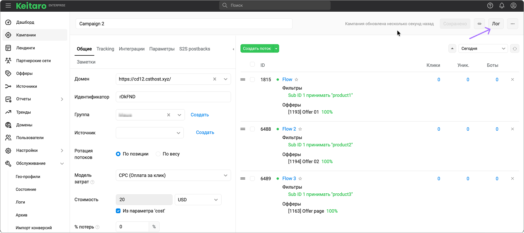Open the S2S postbacks tab

(x=195, y=49)
